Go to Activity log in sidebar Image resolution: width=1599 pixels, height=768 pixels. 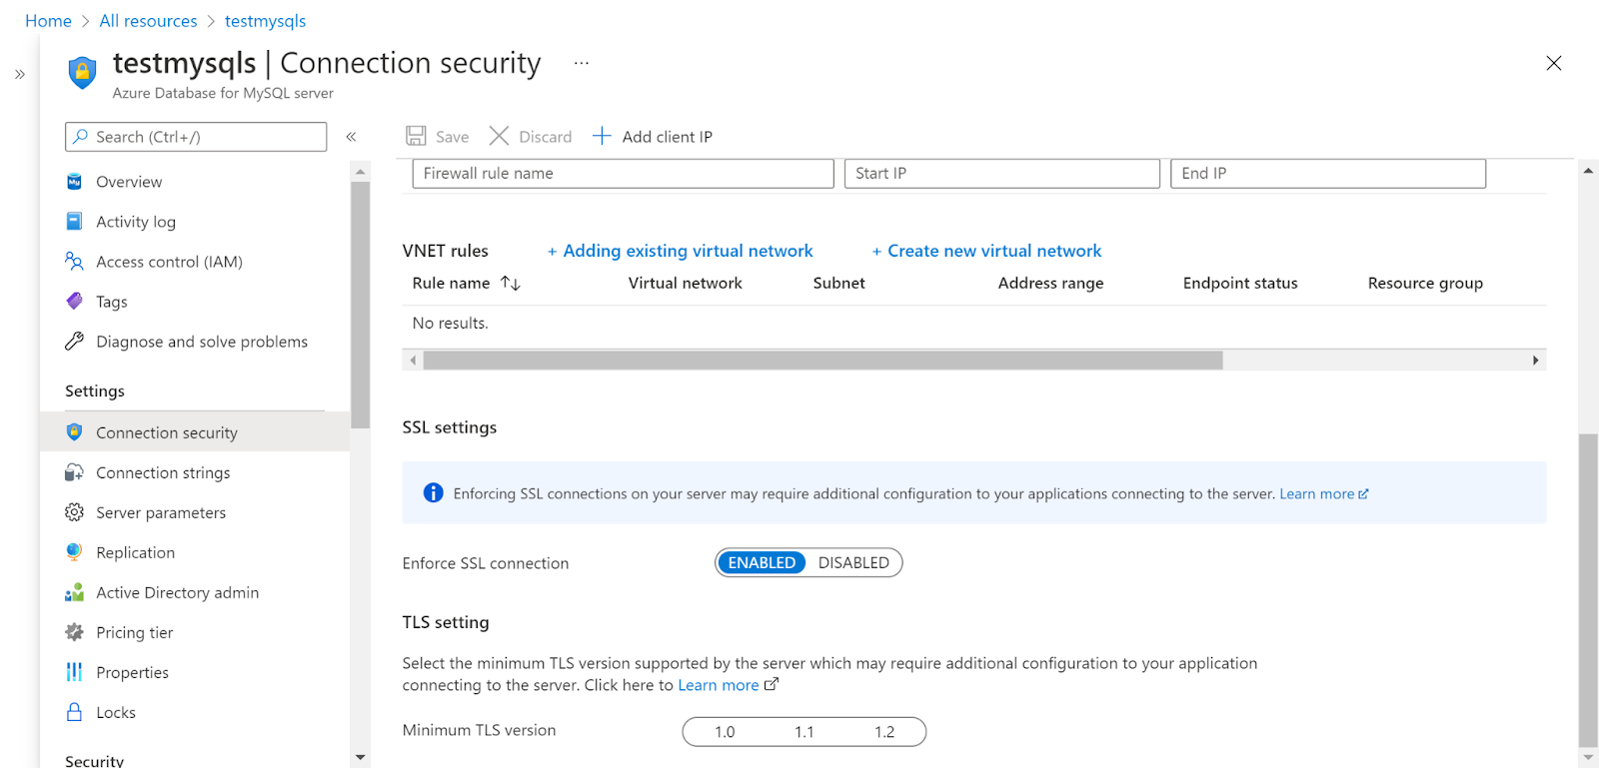point(136,222)
